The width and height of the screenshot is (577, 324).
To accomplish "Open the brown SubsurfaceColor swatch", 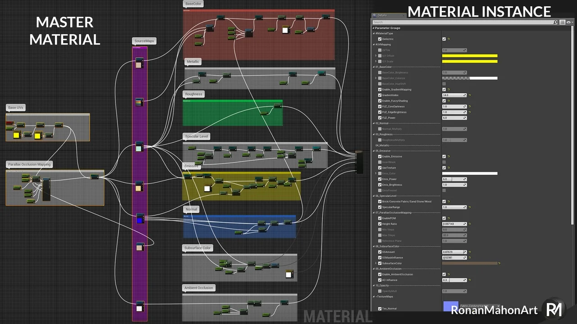I will pos(469,263).
